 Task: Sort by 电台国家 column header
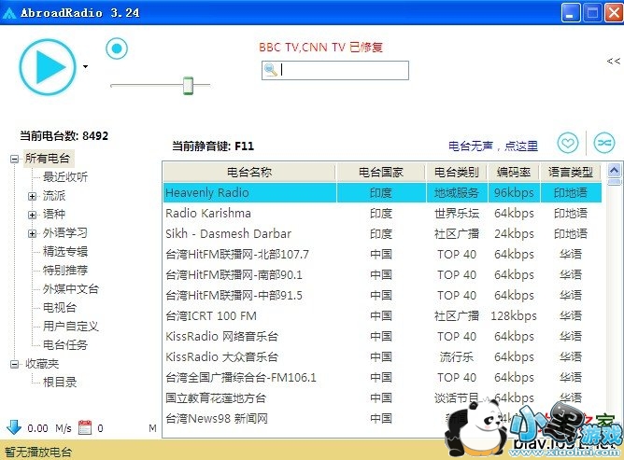(381, 173)
